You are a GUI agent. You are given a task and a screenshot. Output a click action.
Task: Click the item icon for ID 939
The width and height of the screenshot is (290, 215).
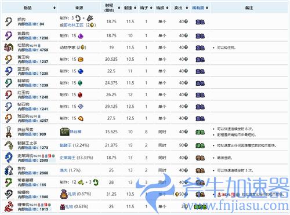pos(9,132)
